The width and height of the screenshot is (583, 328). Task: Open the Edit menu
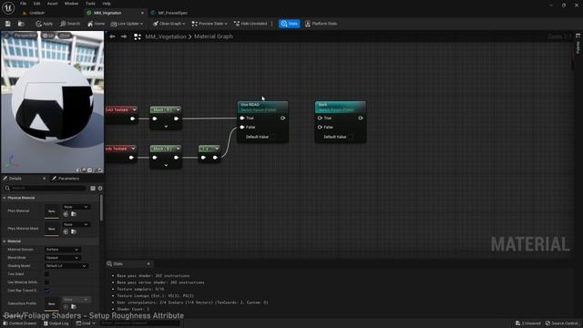pos(36,4)
